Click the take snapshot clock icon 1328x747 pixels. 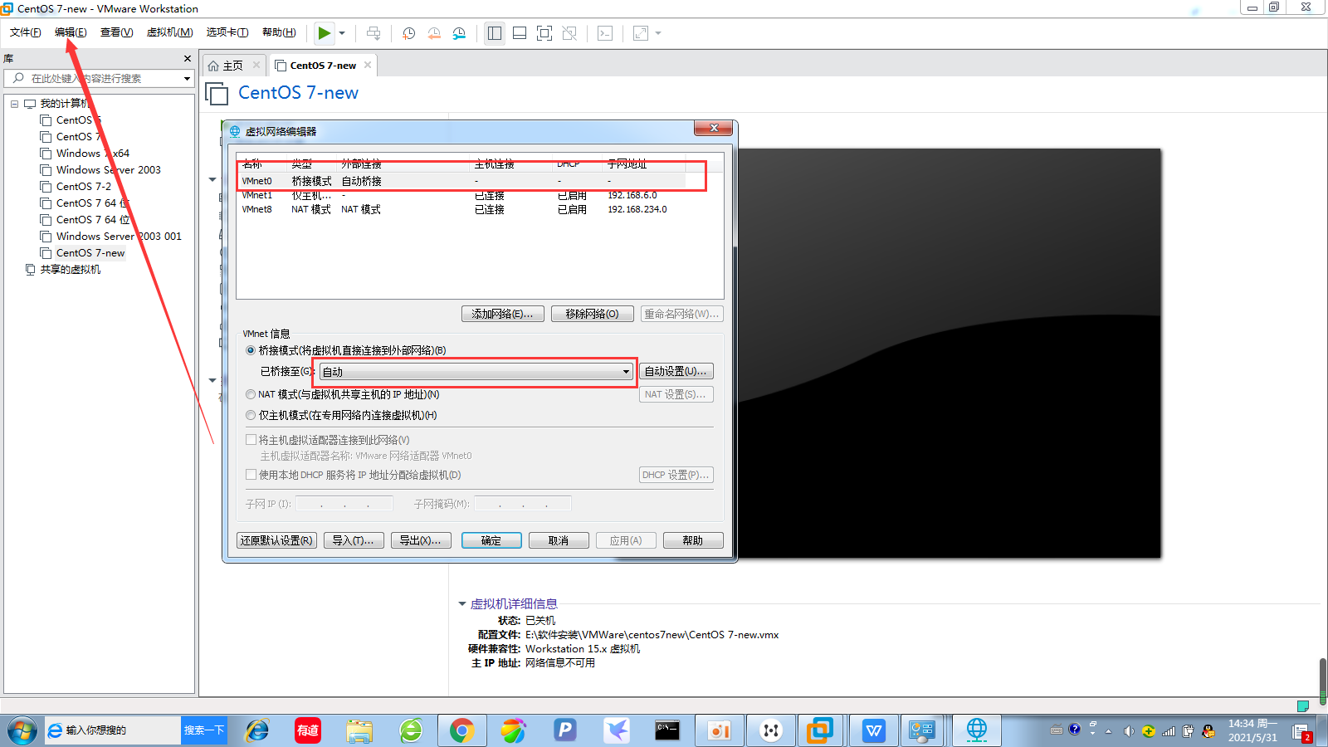[408, 33]
